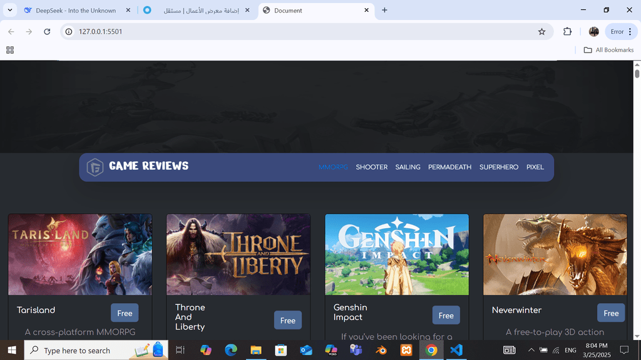Image resolution: width=641 pixels, height=360 pixels.
Task: Open the notification center icon
Action: [624, 350]
